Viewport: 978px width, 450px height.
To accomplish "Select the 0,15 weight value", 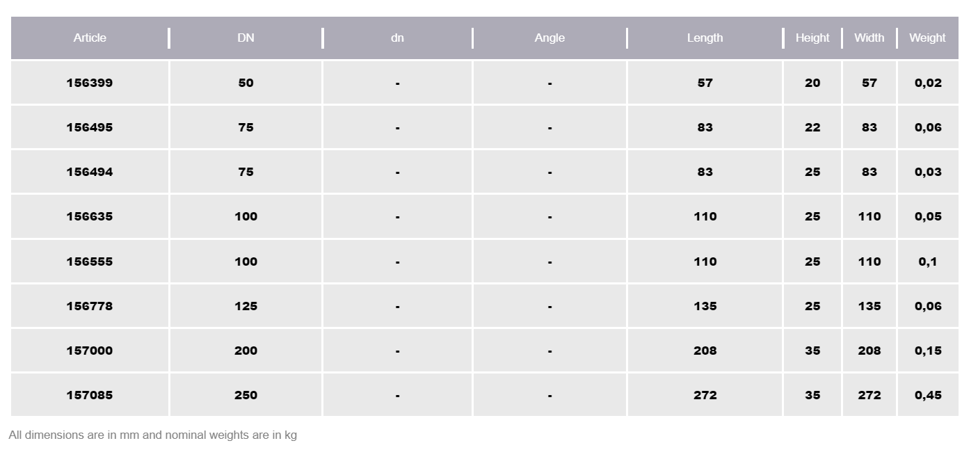I will (928, 351).
